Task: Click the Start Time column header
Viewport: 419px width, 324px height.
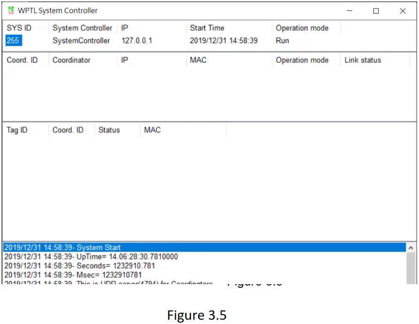Action: click(207, 28)
